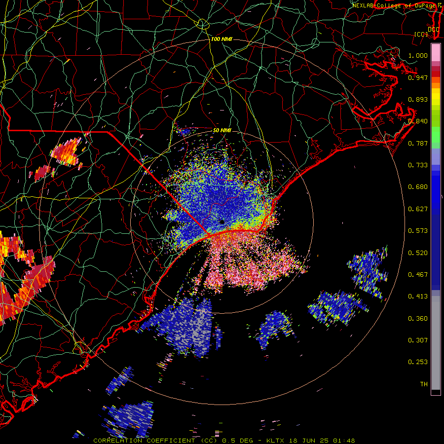The image size is (444, 444).
Task: Select the 0.733 legend value
Action: [x=418, y=165]
